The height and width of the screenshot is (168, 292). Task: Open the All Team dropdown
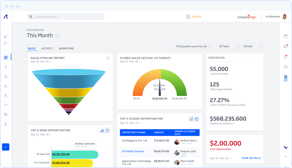click(x=228, y=46)
